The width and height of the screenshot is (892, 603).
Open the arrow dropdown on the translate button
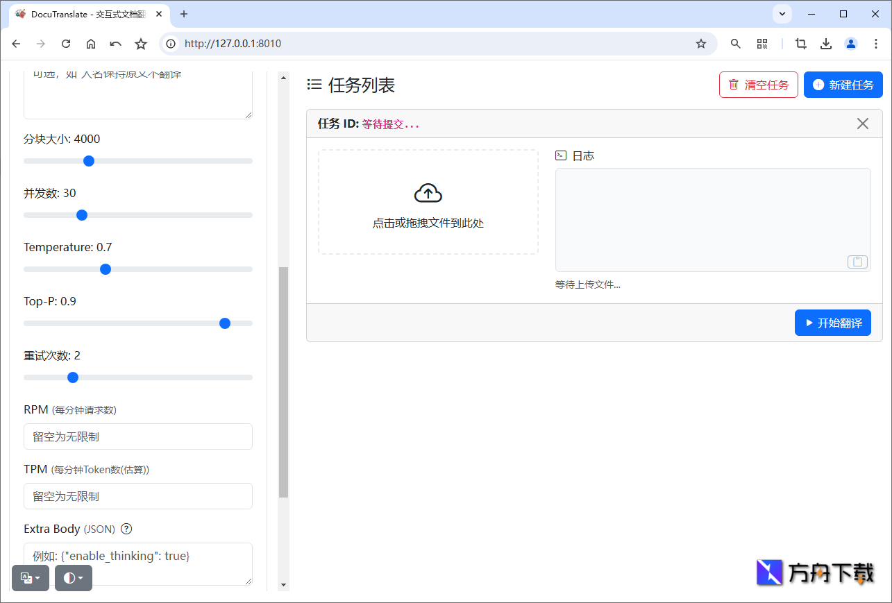38,578
